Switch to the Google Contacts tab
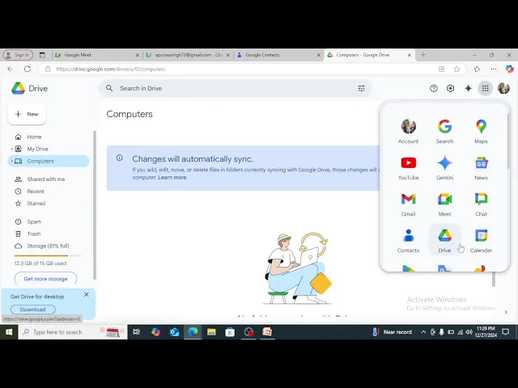518x388 pixels. (x=279, y=55)
